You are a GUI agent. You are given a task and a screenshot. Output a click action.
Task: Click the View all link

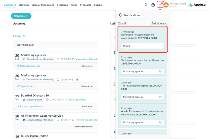(122, 23)
